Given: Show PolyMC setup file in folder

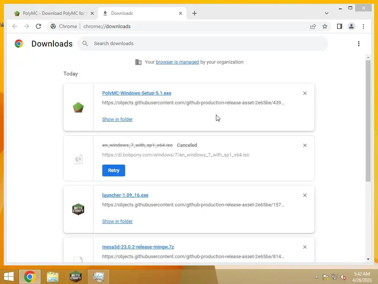Looking at the screenshot, I should pos(117,119).
